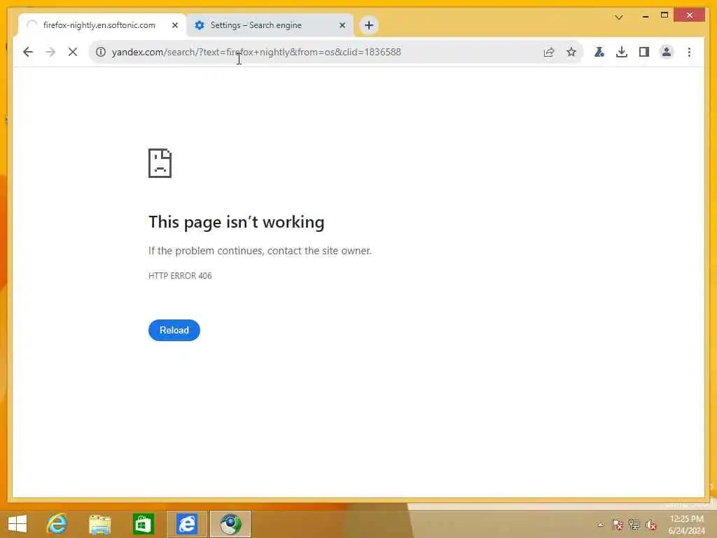Viewport: 717px width, 538px height.
Task: Open the Windows Store taskbar icon
Action: 143,524
